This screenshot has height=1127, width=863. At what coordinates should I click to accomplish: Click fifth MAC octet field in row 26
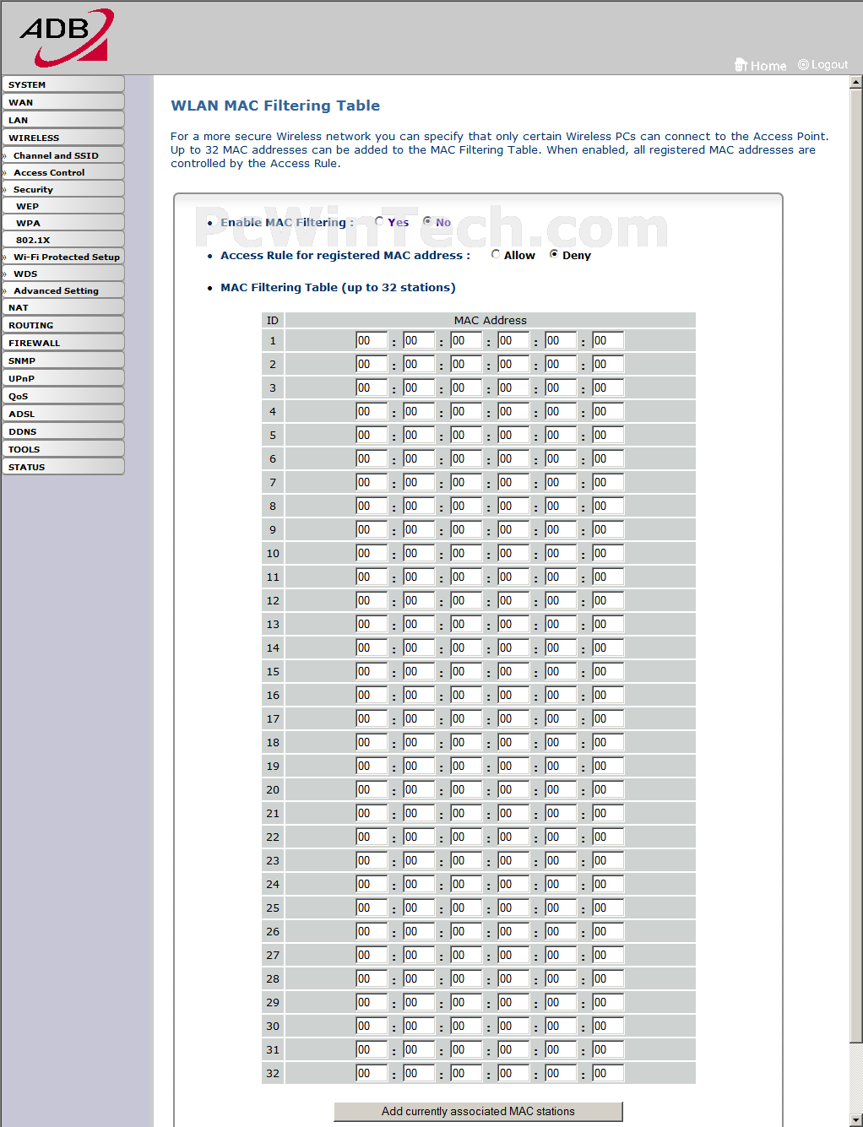[561, 931]
